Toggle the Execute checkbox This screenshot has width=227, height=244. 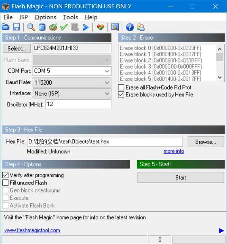(5, 198)
